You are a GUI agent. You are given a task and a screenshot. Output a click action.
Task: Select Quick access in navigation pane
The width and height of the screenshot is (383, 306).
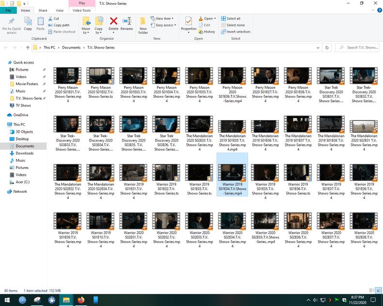coord(23,62)
